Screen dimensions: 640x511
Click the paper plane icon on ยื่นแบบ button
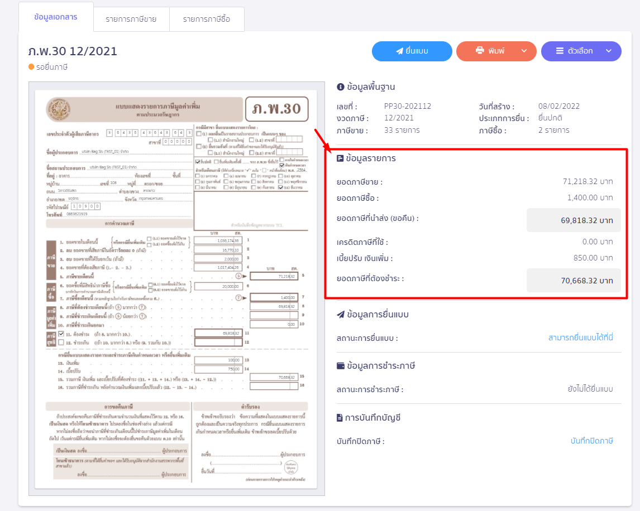(399, 51)
